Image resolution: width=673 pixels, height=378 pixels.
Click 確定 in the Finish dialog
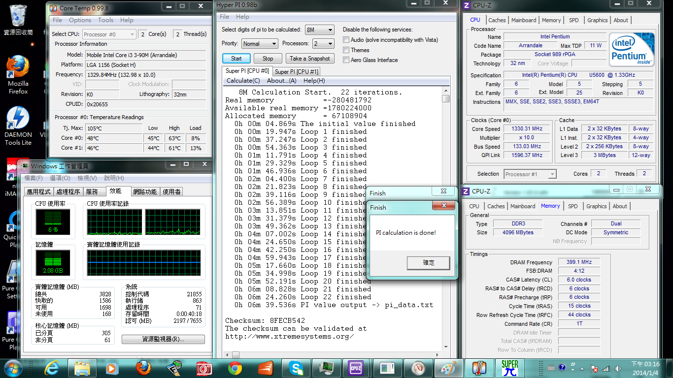429,263
